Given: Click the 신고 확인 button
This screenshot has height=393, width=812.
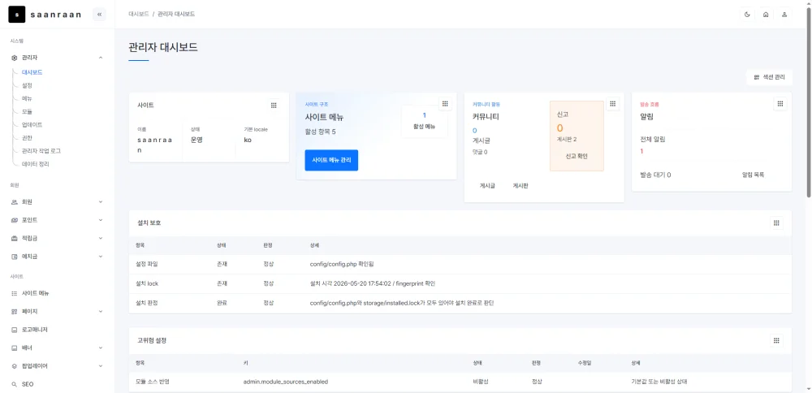Looking at the screenshot, I should tap(577, 156).
